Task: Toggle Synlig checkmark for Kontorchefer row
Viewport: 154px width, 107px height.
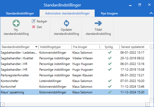Action: [x=110, y=81]
